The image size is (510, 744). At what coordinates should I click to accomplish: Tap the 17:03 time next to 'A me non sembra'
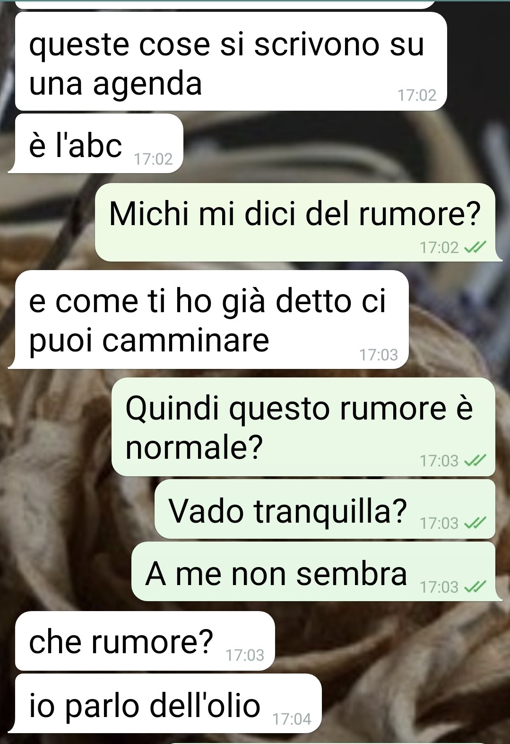coord(439,587)
